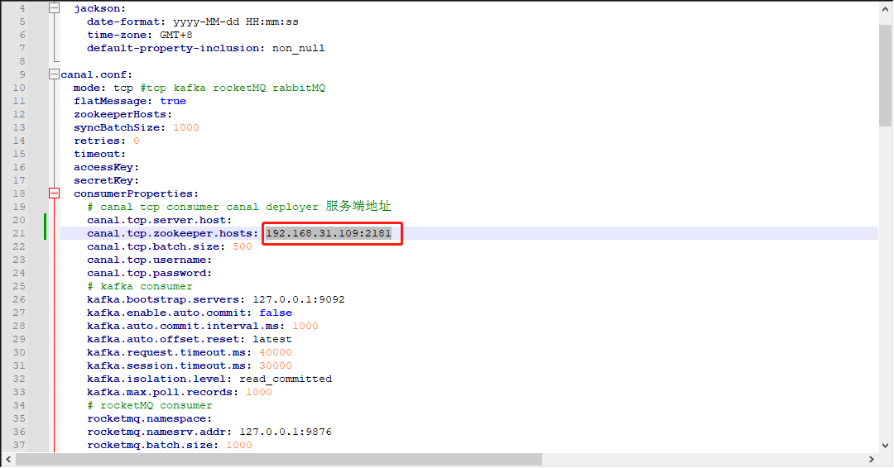Click canal.tcp.batch.size value 500
This screenshot has height=468, width=894.
[x=243, y=246]
